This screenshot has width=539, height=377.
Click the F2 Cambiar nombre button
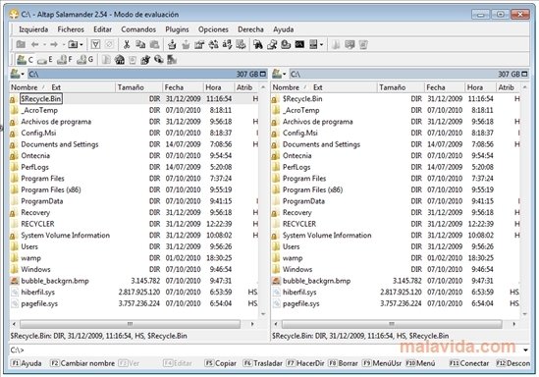coord(82,363)
